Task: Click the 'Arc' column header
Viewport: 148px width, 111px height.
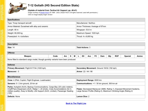Action: pos(66,56)
